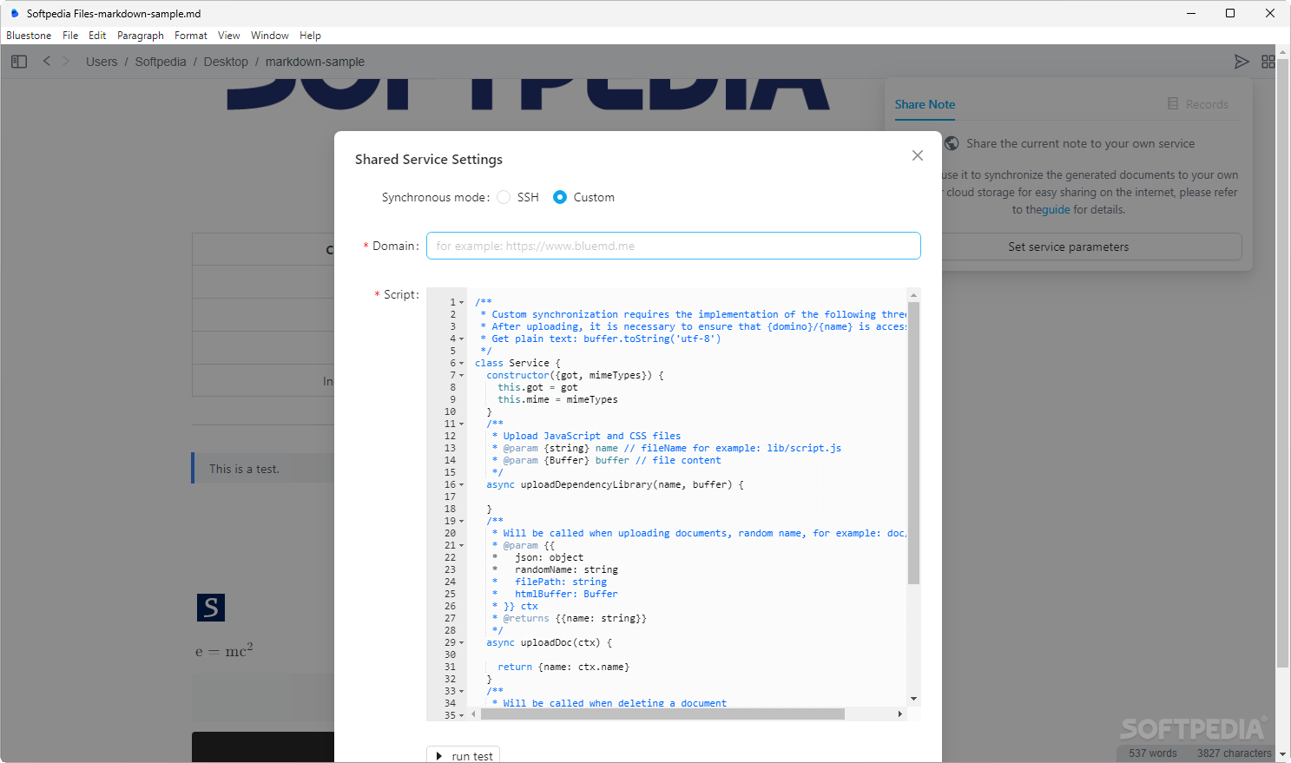Open the Window menu
The image size is (1291, 763).
click(x=270, y=36)
